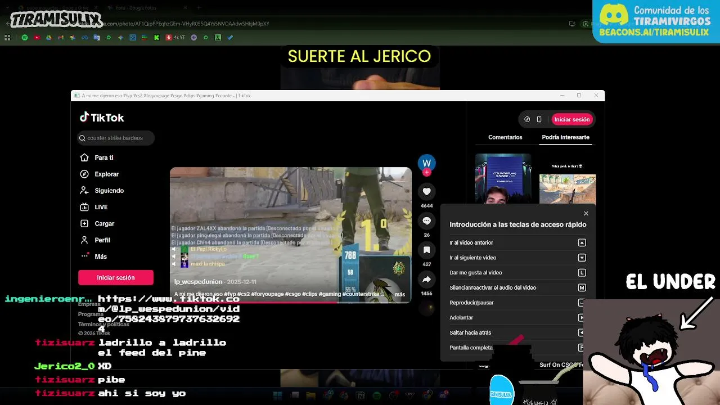
Task: Click 'Saltar hacia atrás' text
Action: coord(470,332)
